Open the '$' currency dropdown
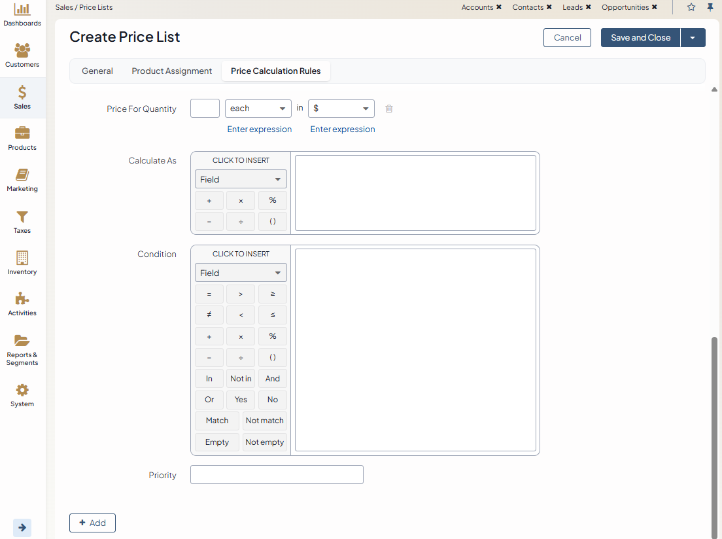This screenshot has width=722, height=539. pos(341,109)
